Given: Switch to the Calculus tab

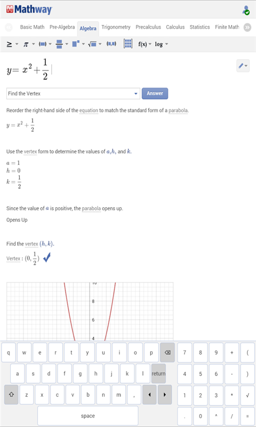Looking at the screenshot, I should click(x=175, y=27).
